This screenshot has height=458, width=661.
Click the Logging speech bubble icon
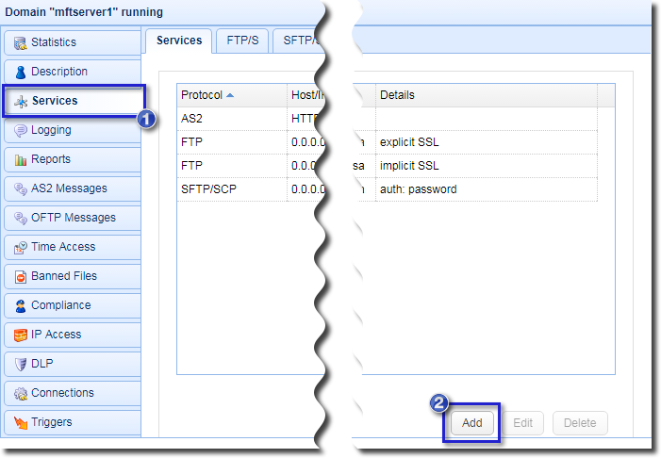click(20, 131)
